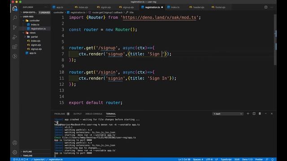This screenshot has width=287, height=161.
Task: Click Ln 7, Col 39 in status bar
Action: coord(184,159)
